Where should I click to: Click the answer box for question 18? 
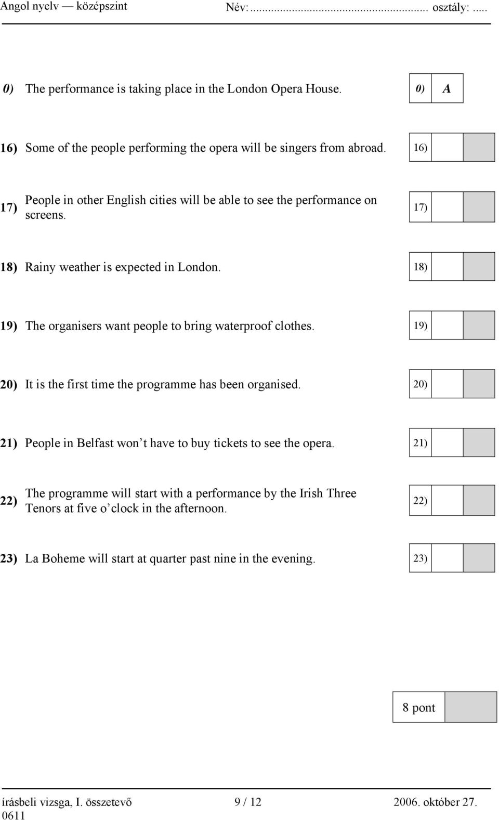(x=447, y=267)
